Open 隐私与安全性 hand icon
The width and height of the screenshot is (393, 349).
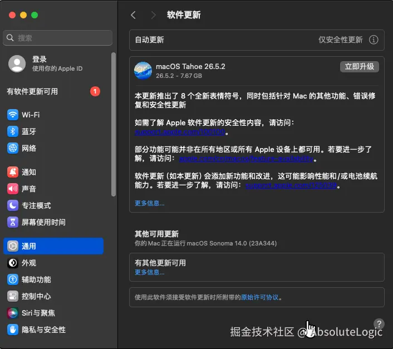coord(13,330)
